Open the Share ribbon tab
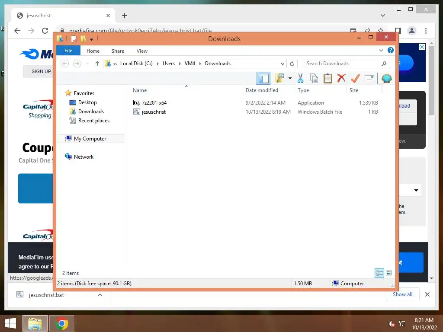The image size is (443, 332). click(x=118, y=51)
